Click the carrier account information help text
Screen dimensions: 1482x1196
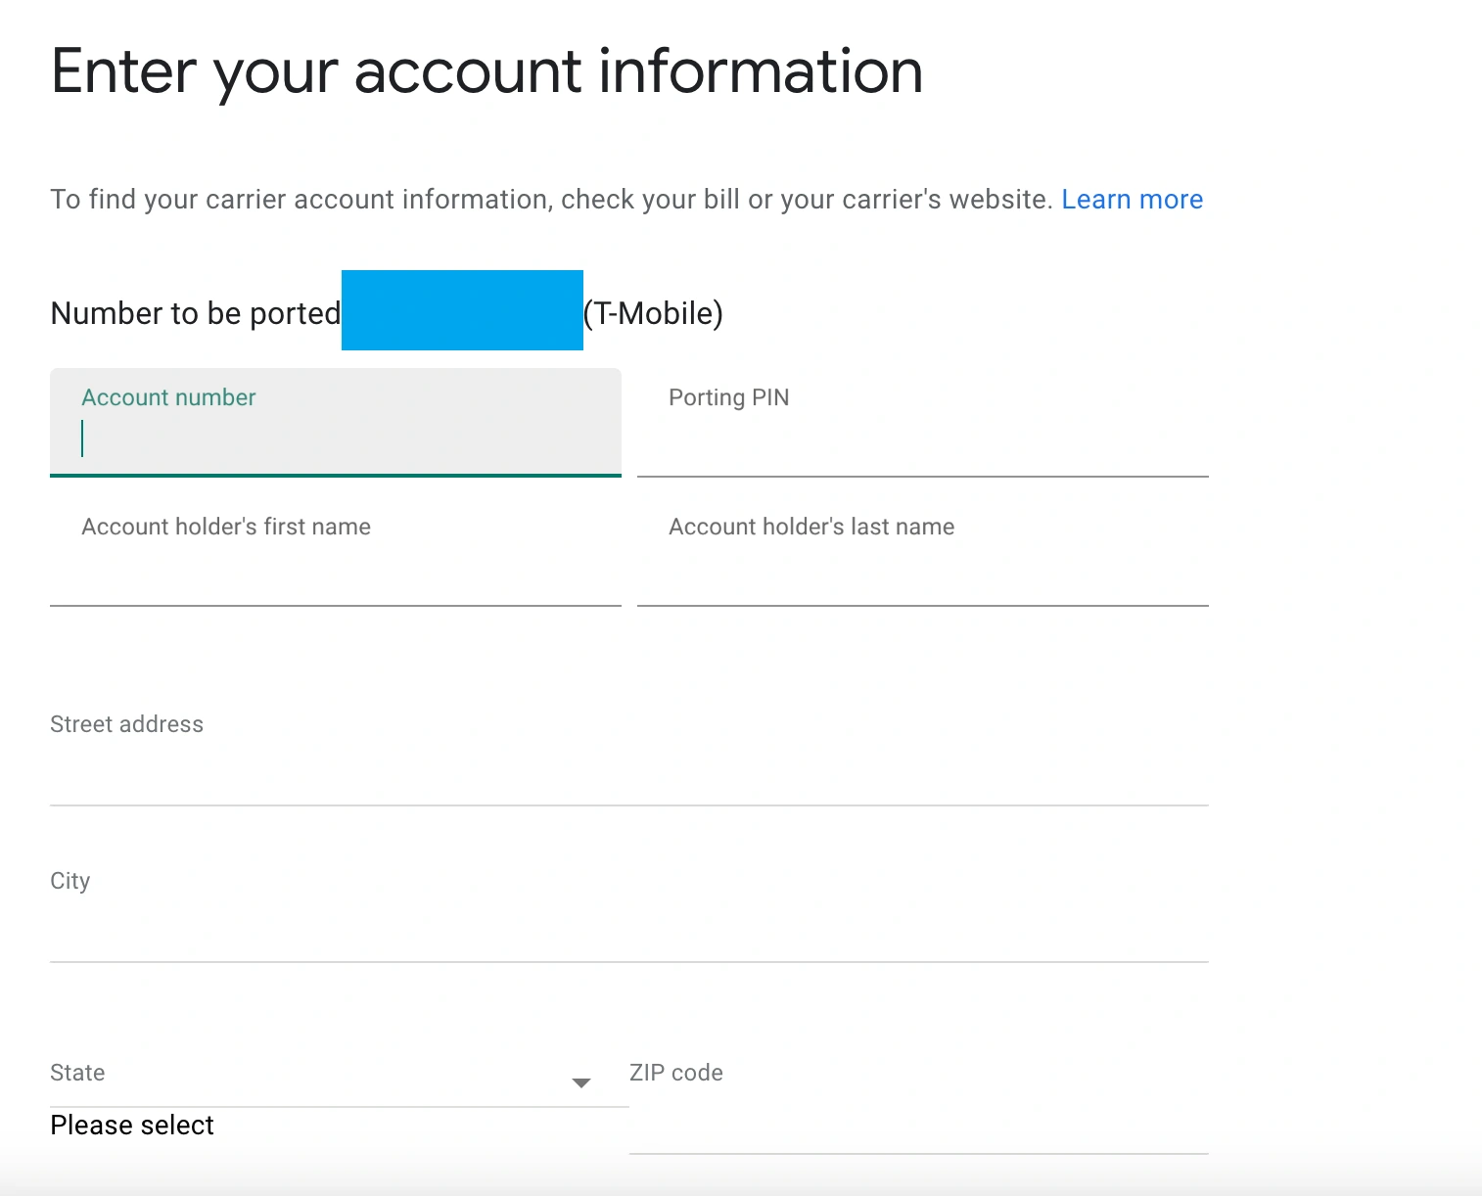tap(551, 200)
